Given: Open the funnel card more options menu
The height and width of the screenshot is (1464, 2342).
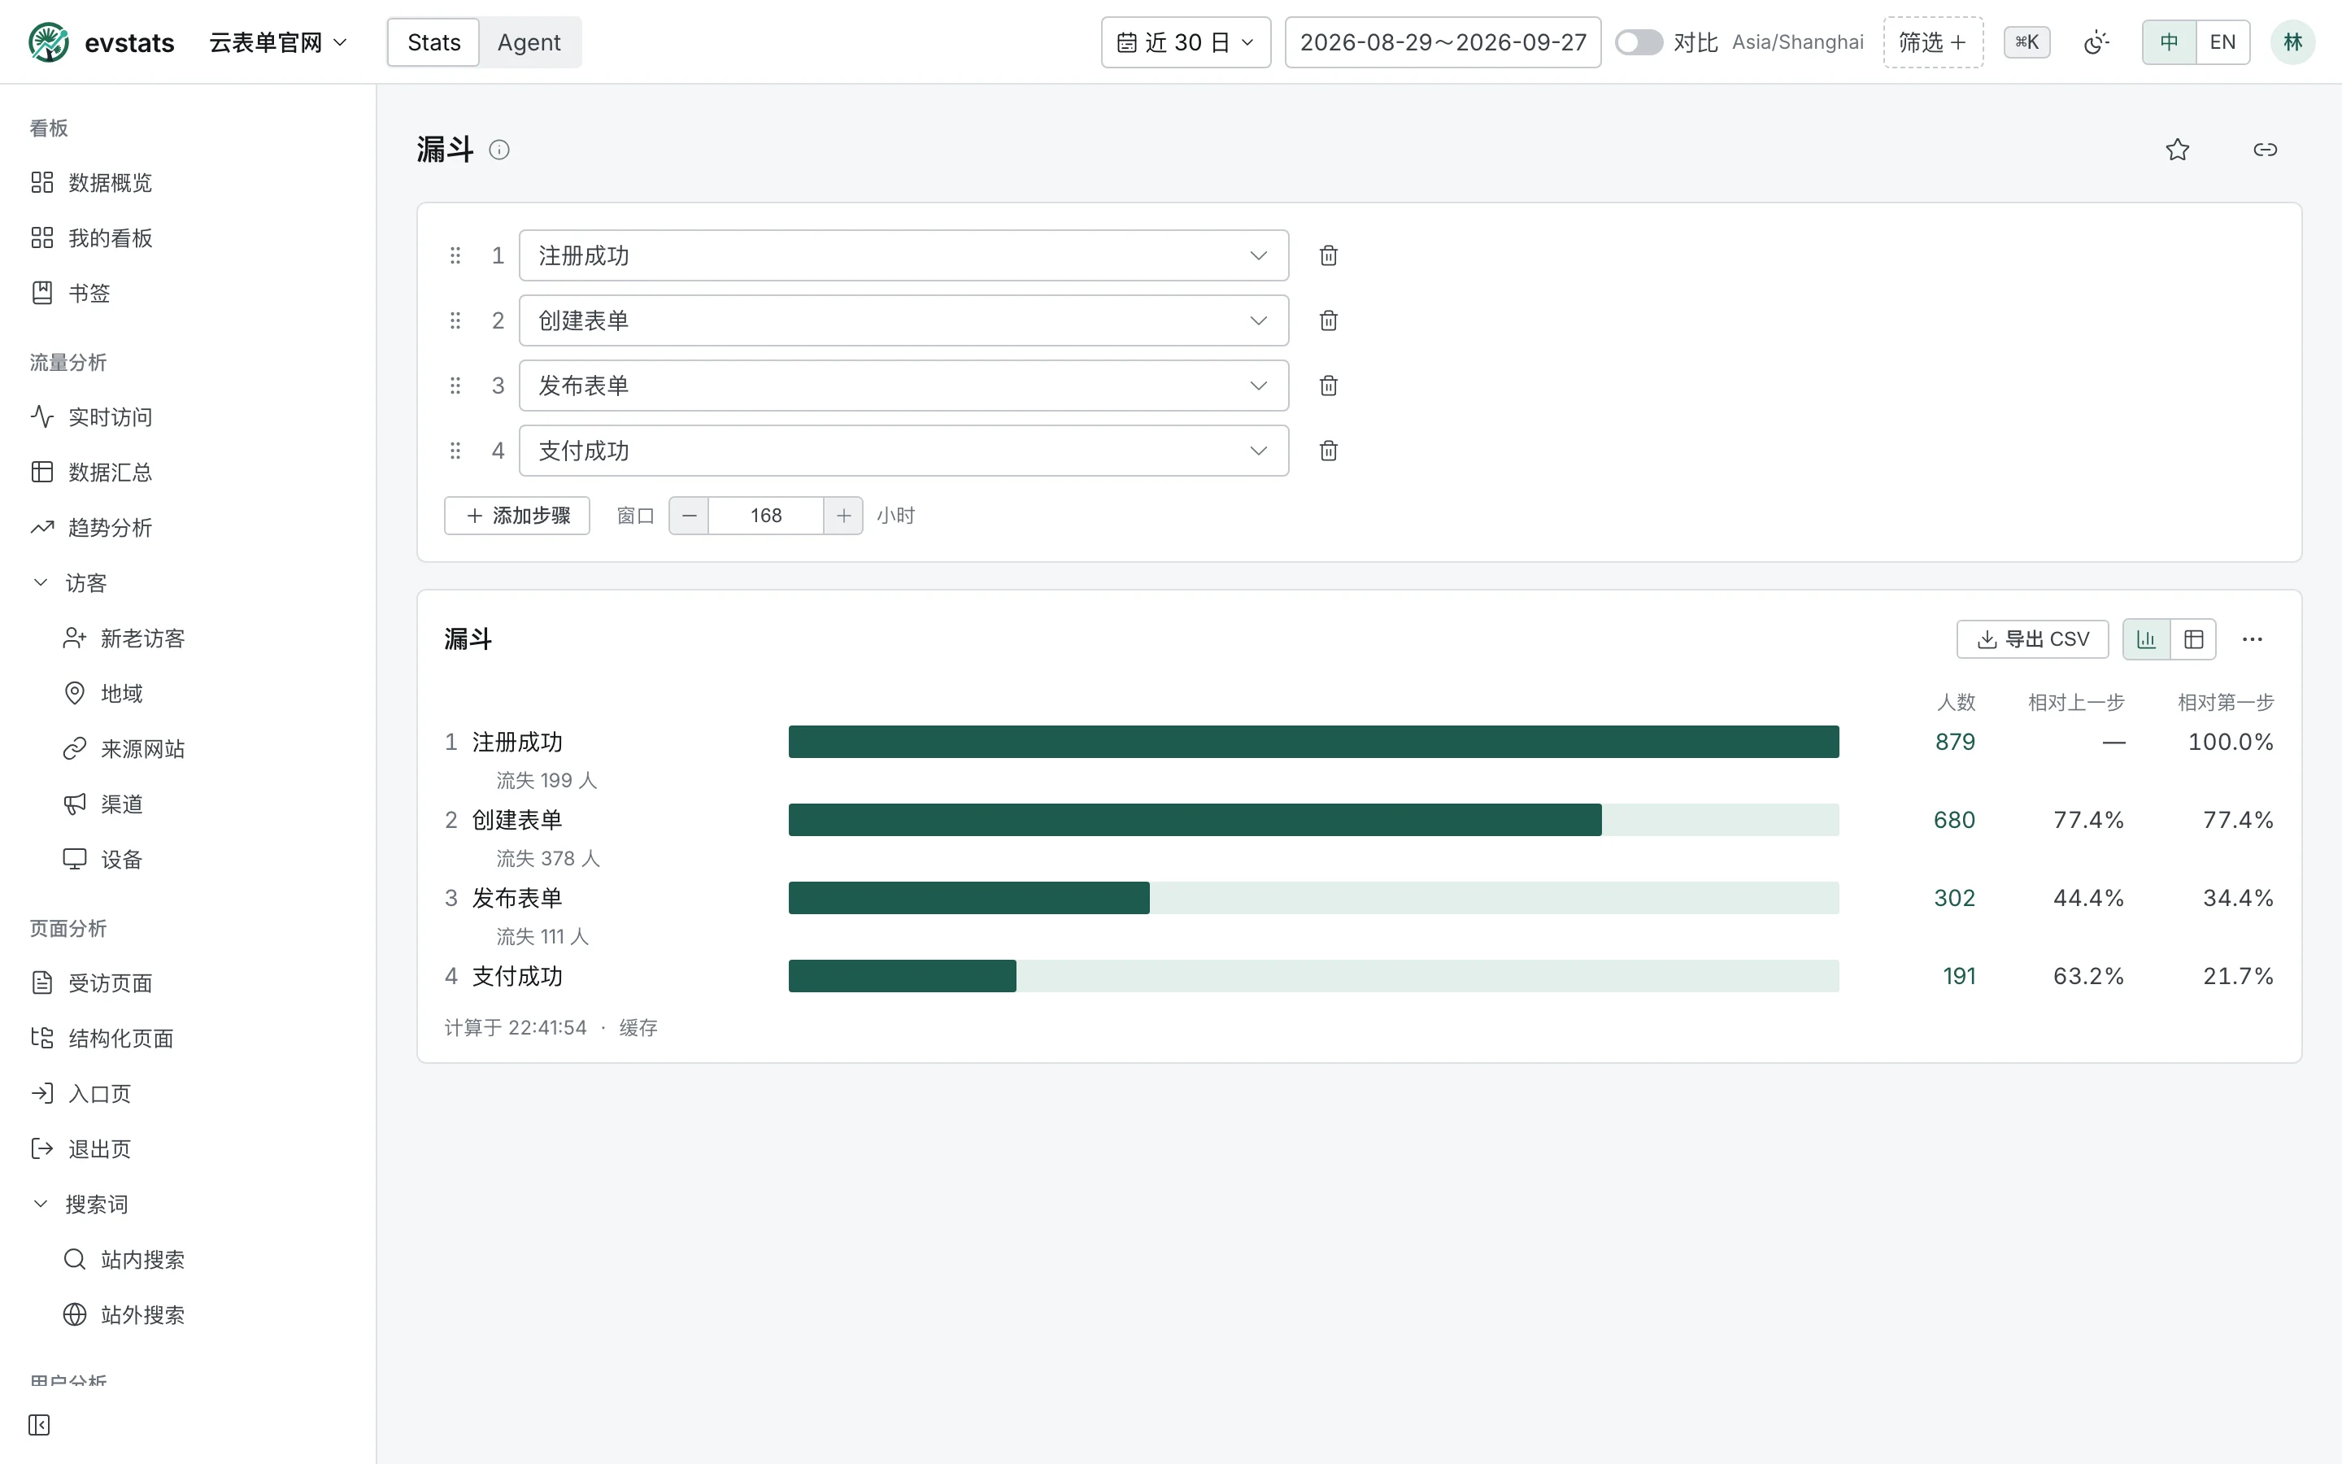Looking at the screenshot, I should coord(2253,639).
